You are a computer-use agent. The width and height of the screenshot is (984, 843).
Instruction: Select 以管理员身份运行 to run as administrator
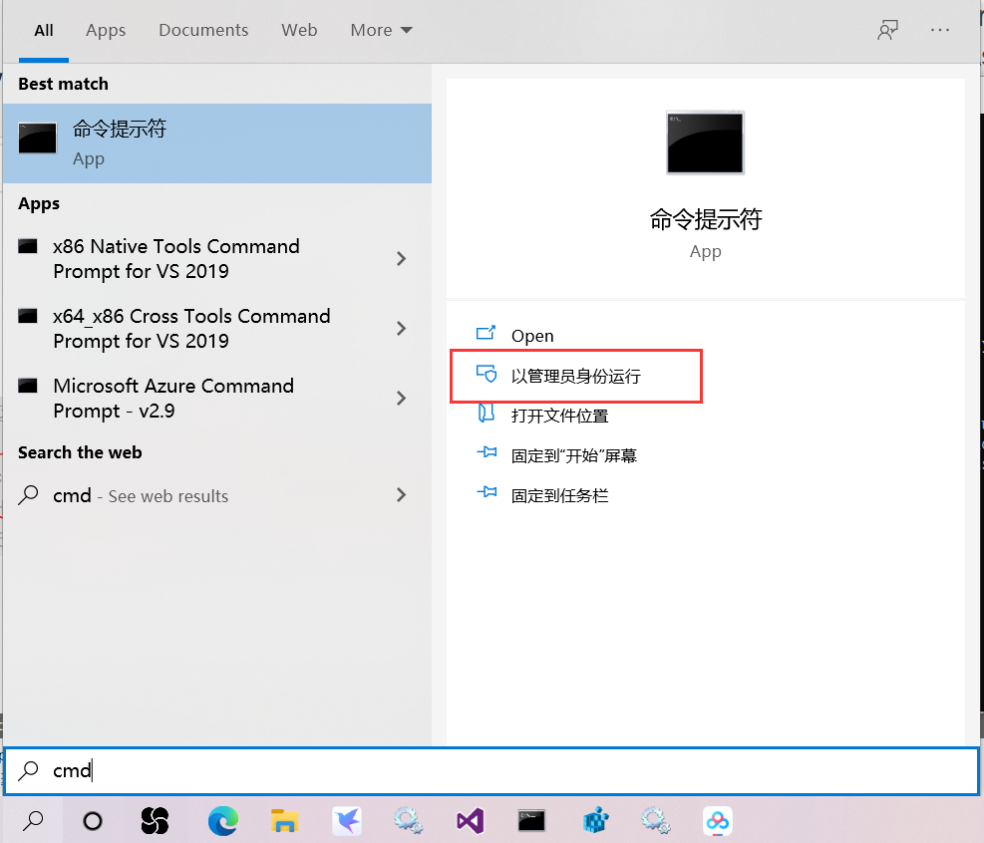tap(558, 375)
